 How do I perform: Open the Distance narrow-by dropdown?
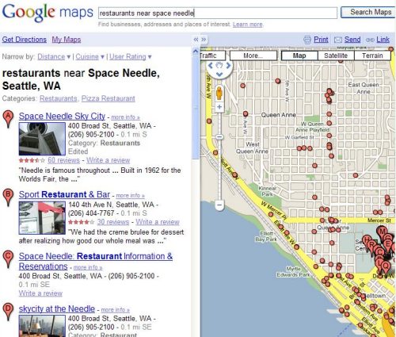pyautogui.click(x=54, y=56)
